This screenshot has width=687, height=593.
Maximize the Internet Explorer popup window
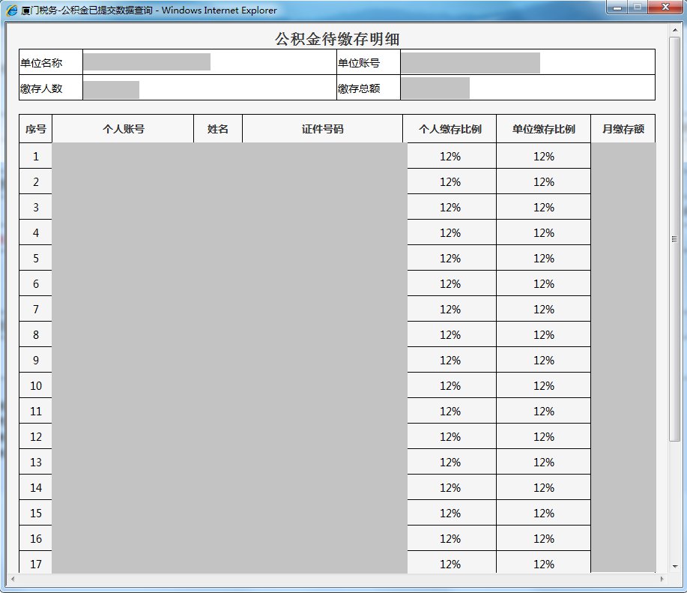pos(638,8)
